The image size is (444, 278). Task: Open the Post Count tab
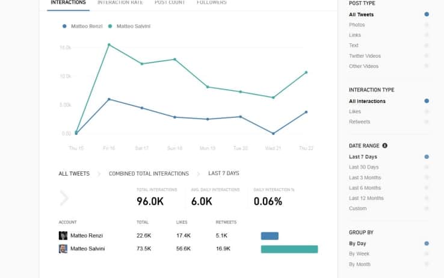point(170,3)
